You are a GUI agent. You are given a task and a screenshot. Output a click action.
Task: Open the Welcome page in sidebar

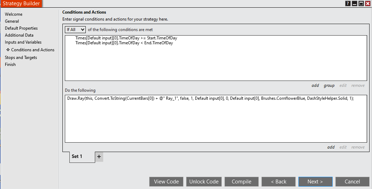point(14,14)
